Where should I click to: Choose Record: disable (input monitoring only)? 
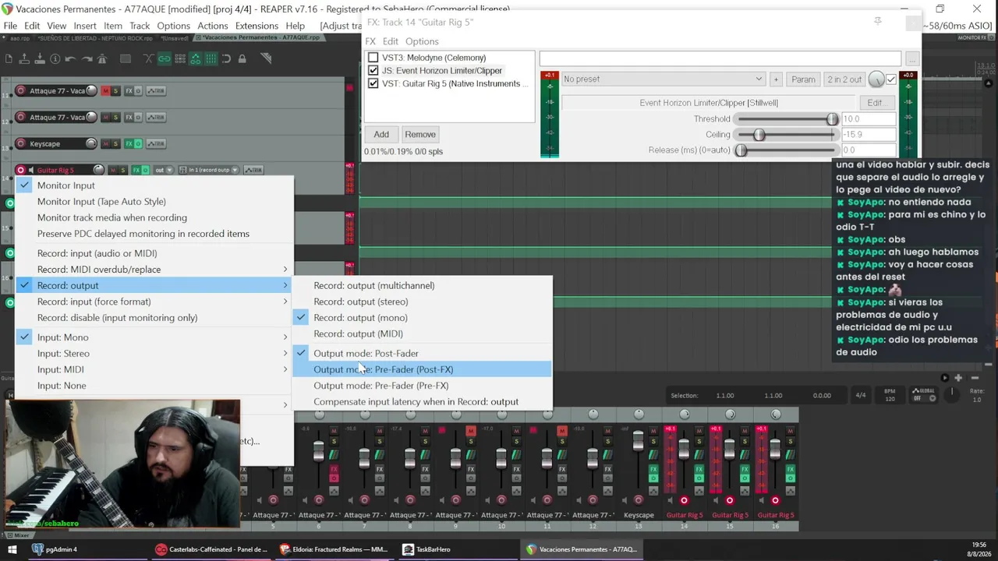(x=154, y=318)
